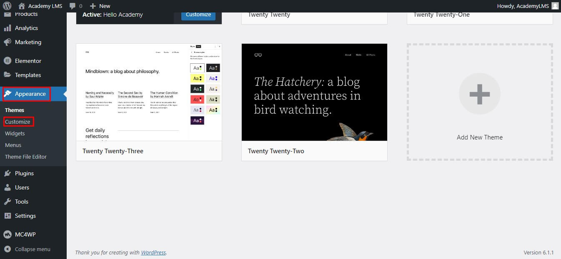Screen dimensions: 561x259
Task: Click the Elementor sidebar icon
Action: click(8, 61)
